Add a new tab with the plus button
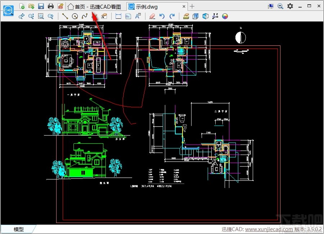 pyautogui.click(x=192, y=6)
